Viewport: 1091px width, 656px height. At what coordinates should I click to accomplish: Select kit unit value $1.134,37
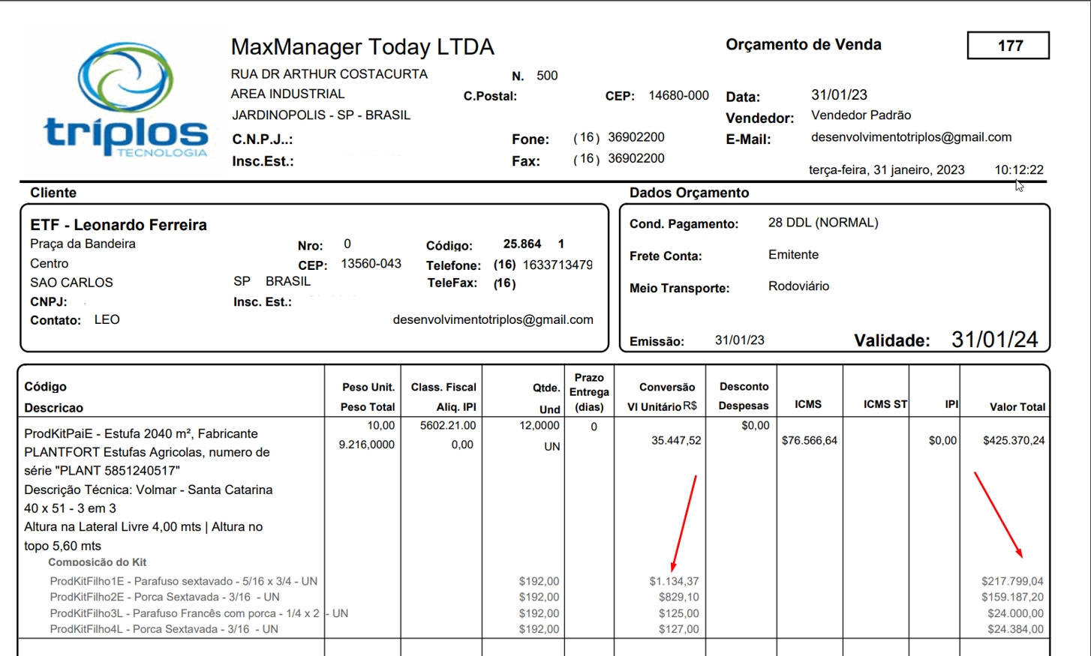coord(674,582)
